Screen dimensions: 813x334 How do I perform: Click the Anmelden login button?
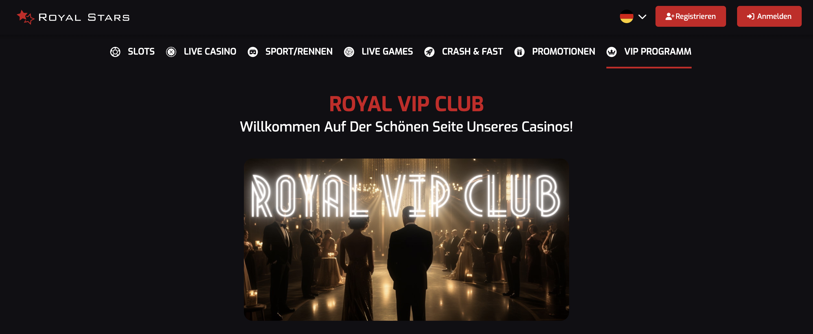coord(769,16)
